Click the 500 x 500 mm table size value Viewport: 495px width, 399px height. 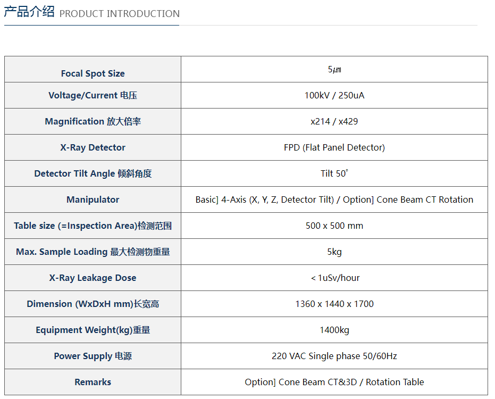[334, 226]
